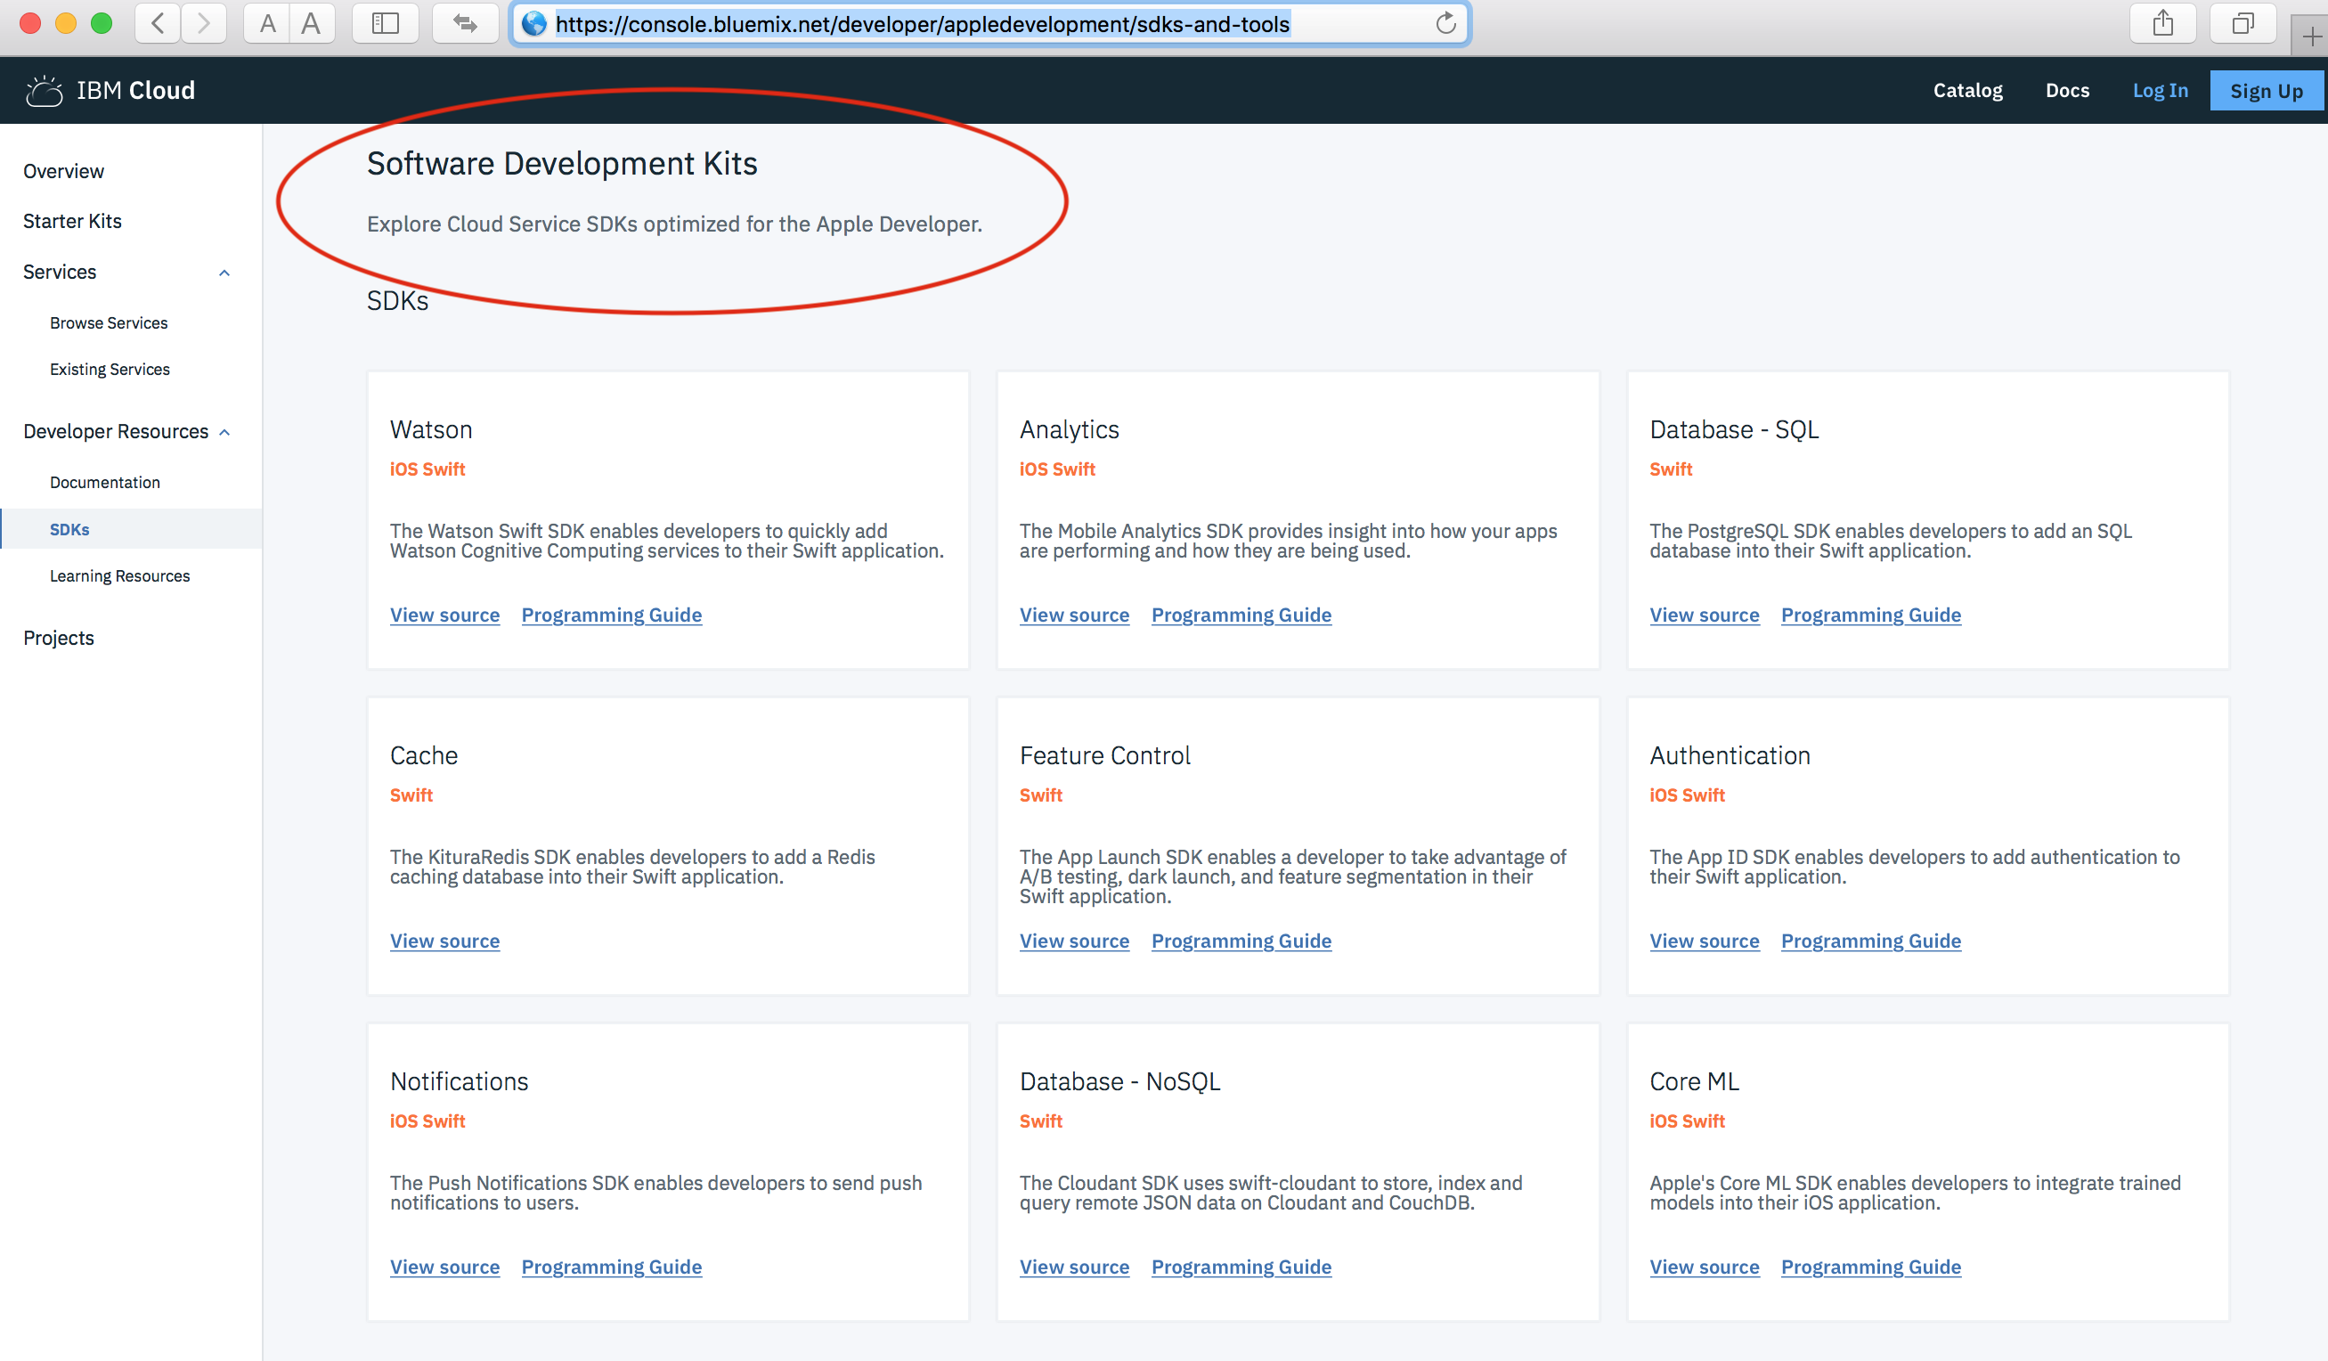Reload the page with the refresh icon
This screenshot has height=1361, width=2328.
pos(1445,23)
